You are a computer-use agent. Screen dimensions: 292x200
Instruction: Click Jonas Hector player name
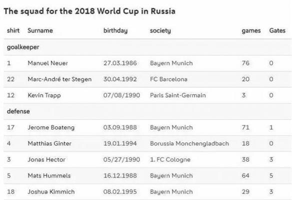tap(46, 159)
